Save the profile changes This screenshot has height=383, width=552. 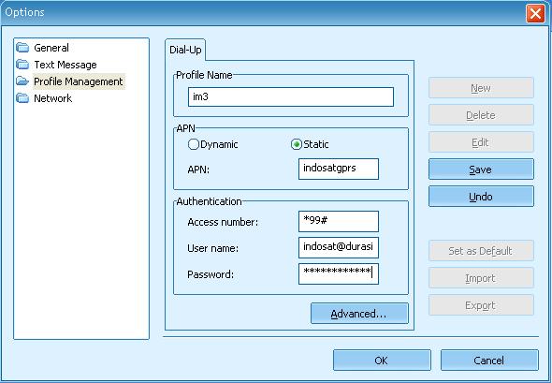[x=481, y=169]
